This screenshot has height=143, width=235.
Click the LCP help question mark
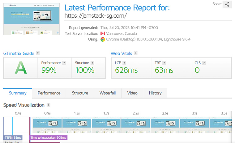coord(124,63)
